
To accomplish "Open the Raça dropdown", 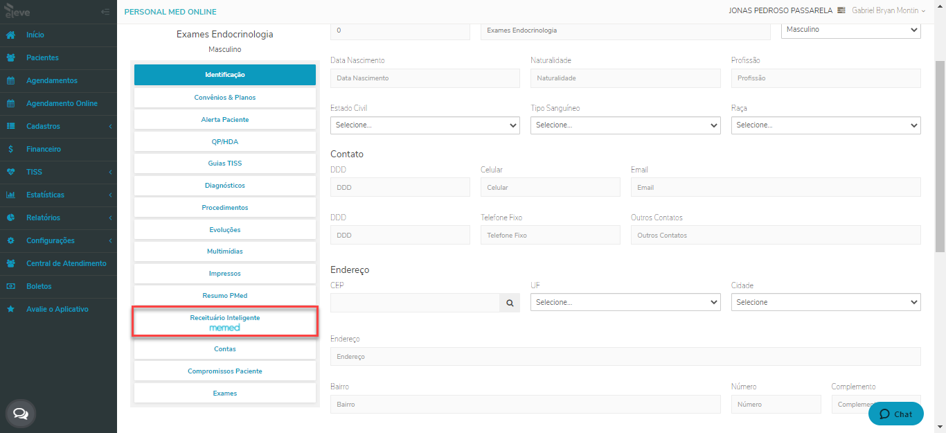I will tap(826, 125).
